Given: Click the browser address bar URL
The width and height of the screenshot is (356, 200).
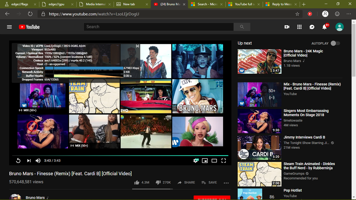Looking at the screenshot, I should coord(94,14).
